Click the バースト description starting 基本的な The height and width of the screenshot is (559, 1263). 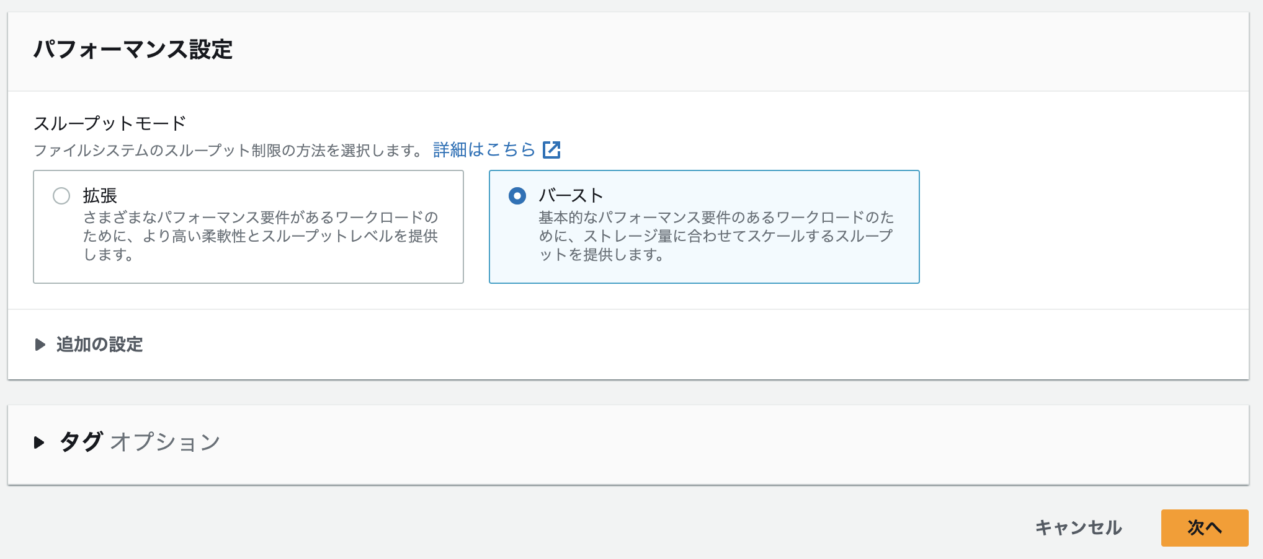pos(716,235)
